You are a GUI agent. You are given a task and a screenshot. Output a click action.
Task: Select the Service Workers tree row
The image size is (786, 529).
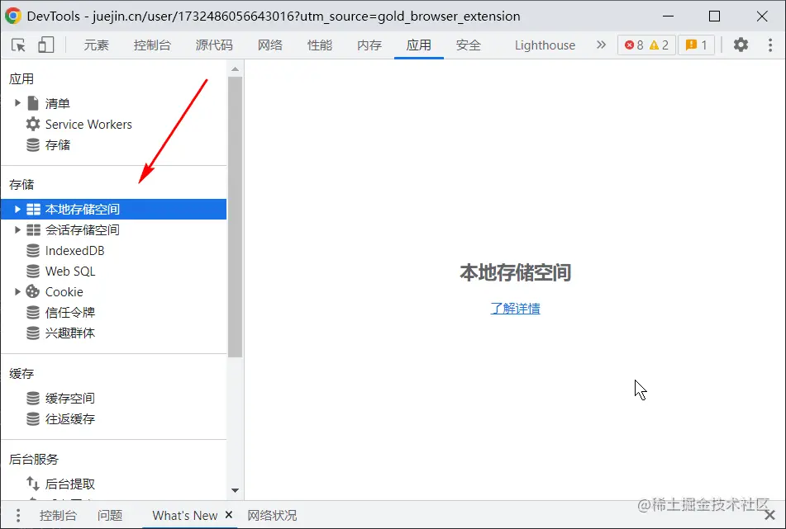(x=114, y=124)
